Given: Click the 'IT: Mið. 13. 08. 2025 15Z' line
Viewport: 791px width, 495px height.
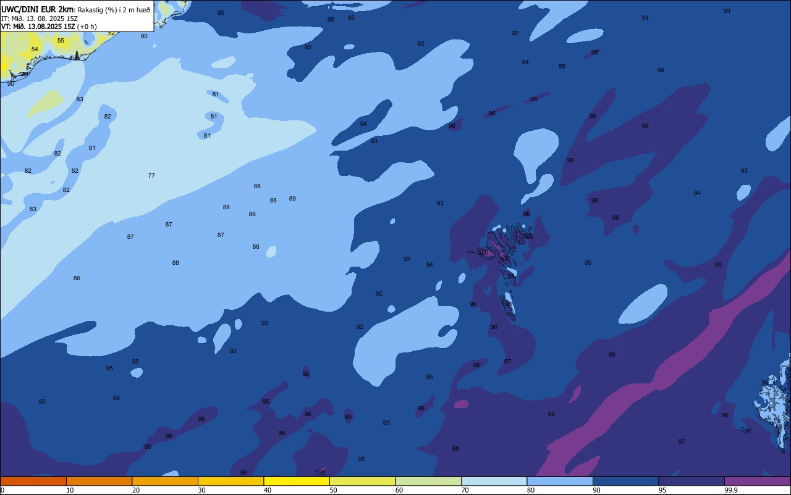Looking at the screenshot, I should [x=40, y=19].
